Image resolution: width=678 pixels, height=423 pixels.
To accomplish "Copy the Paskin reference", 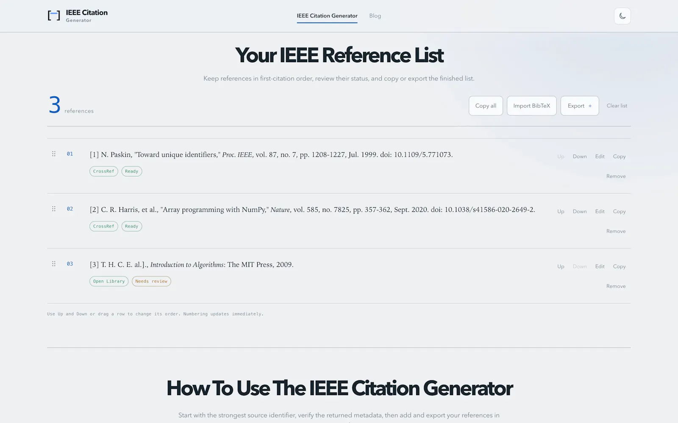I will 619,157.
